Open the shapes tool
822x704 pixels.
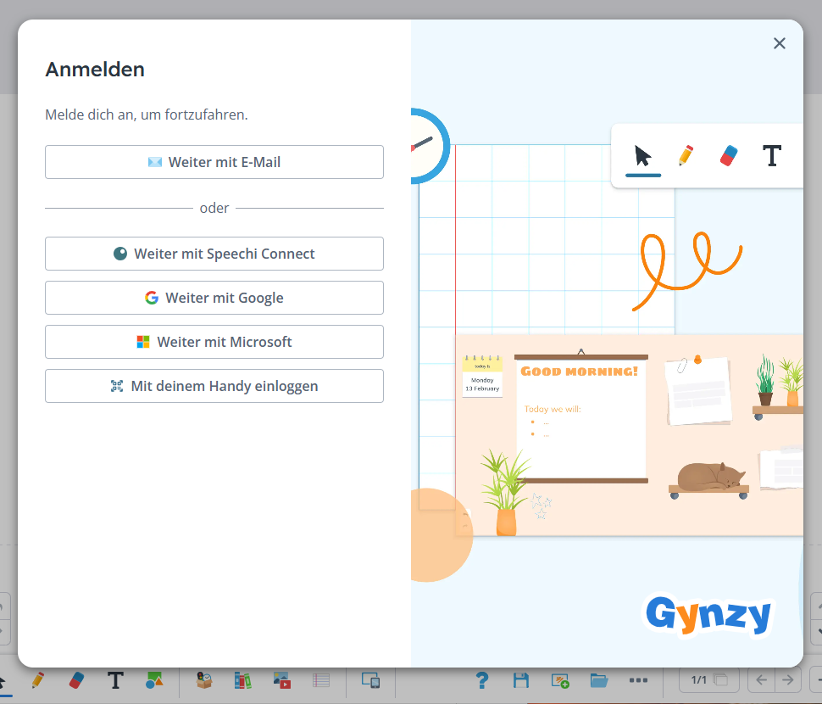click(x=154, y=680)
